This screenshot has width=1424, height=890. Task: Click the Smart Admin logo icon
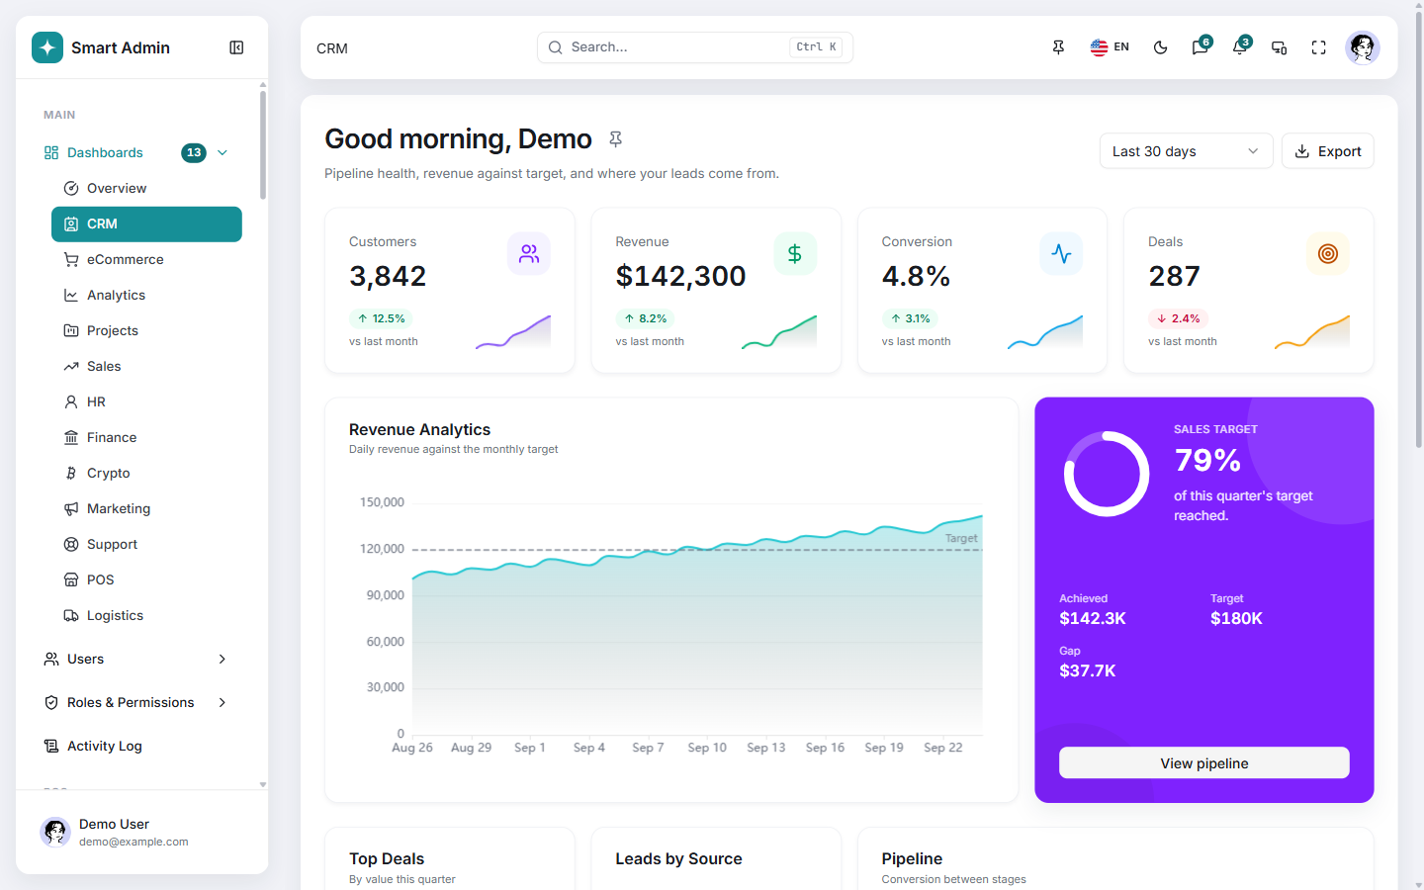pyautogui.click(x=47, y=47)
